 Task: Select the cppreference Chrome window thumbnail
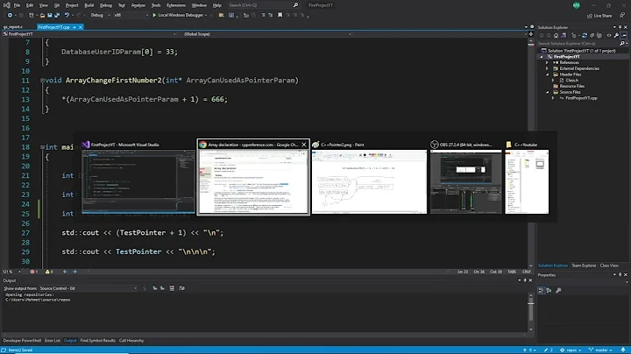253,177
